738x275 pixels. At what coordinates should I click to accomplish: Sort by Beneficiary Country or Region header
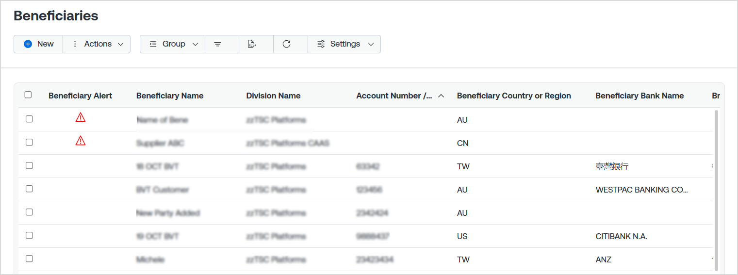tap(514, 96)
